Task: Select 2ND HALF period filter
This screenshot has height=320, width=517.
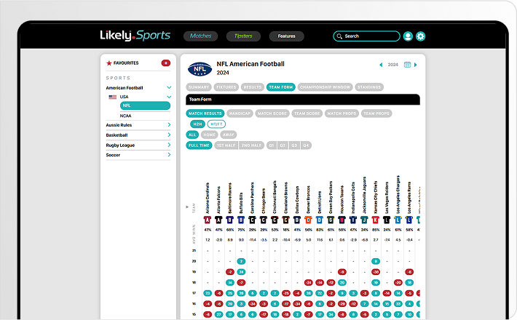Action: tap(251, 145)
